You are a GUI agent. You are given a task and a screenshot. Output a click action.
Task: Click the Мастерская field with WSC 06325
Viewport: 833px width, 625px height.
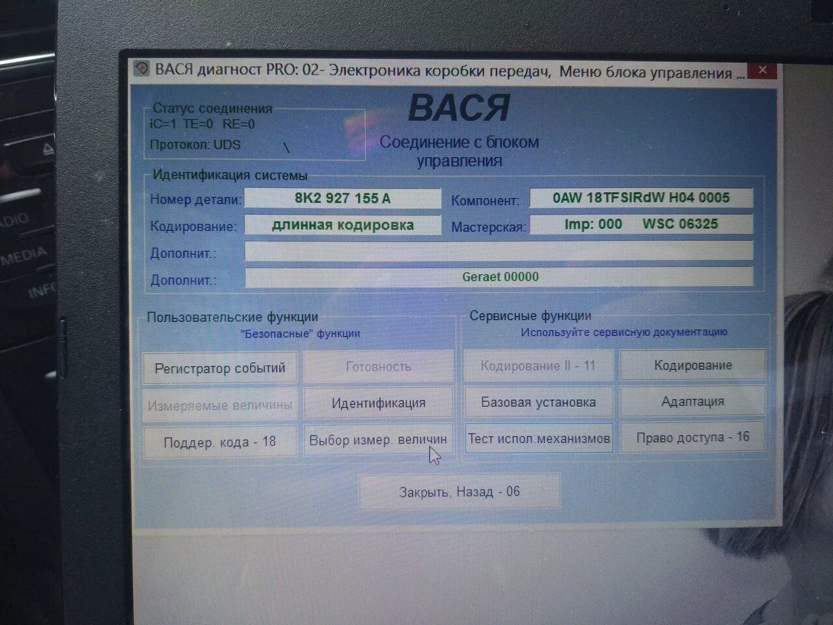point(641,224)
